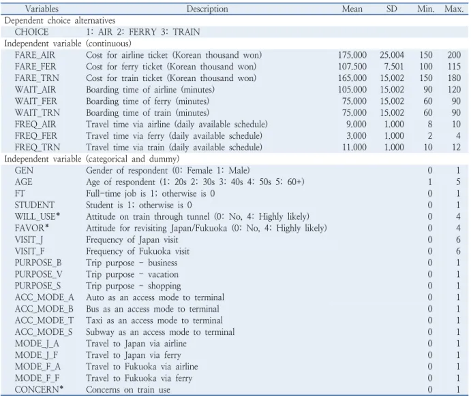Click the STUDENT variable name
471x396 pixels.
[35, 205]
